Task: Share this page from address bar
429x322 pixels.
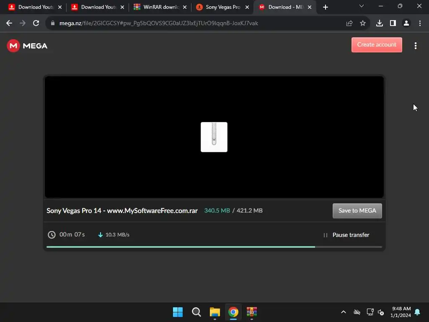Action: [x=349, y=23]
